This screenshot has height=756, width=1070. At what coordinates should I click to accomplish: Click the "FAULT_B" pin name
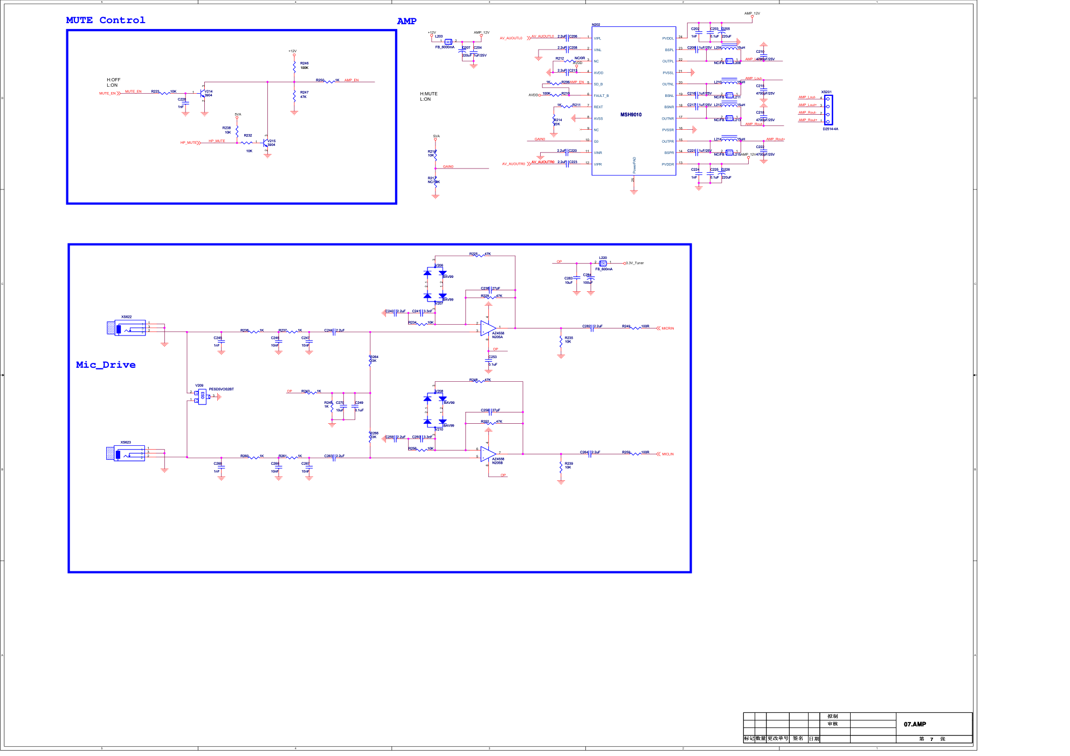tap(601, 96)
